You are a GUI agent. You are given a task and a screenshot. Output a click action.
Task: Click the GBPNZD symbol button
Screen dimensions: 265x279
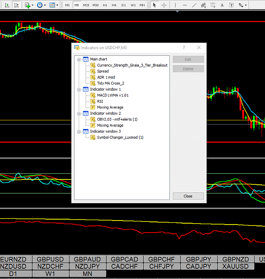pyautogui.click(x=236, y=259)
